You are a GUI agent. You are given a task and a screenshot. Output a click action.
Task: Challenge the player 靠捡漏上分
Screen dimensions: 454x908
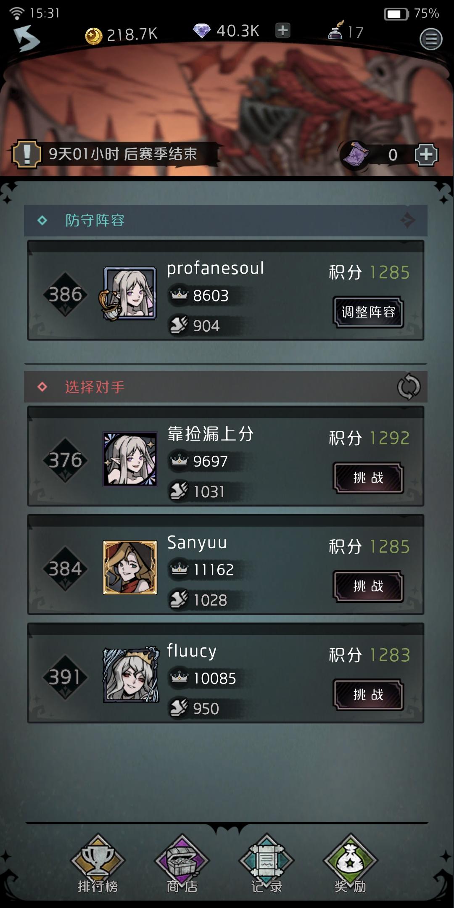click(368, 478)
